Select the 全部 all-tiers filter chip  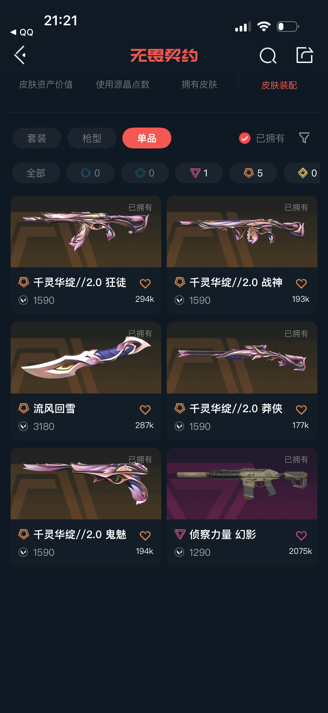tap(36, 173)
